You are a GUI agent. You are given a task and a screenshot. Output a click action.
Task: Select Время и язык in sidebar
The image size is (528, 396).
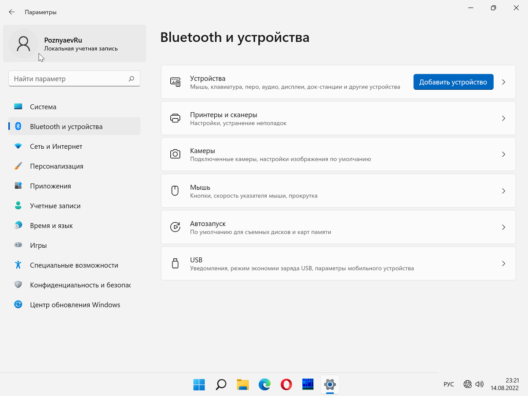click(x=74, y=225)
